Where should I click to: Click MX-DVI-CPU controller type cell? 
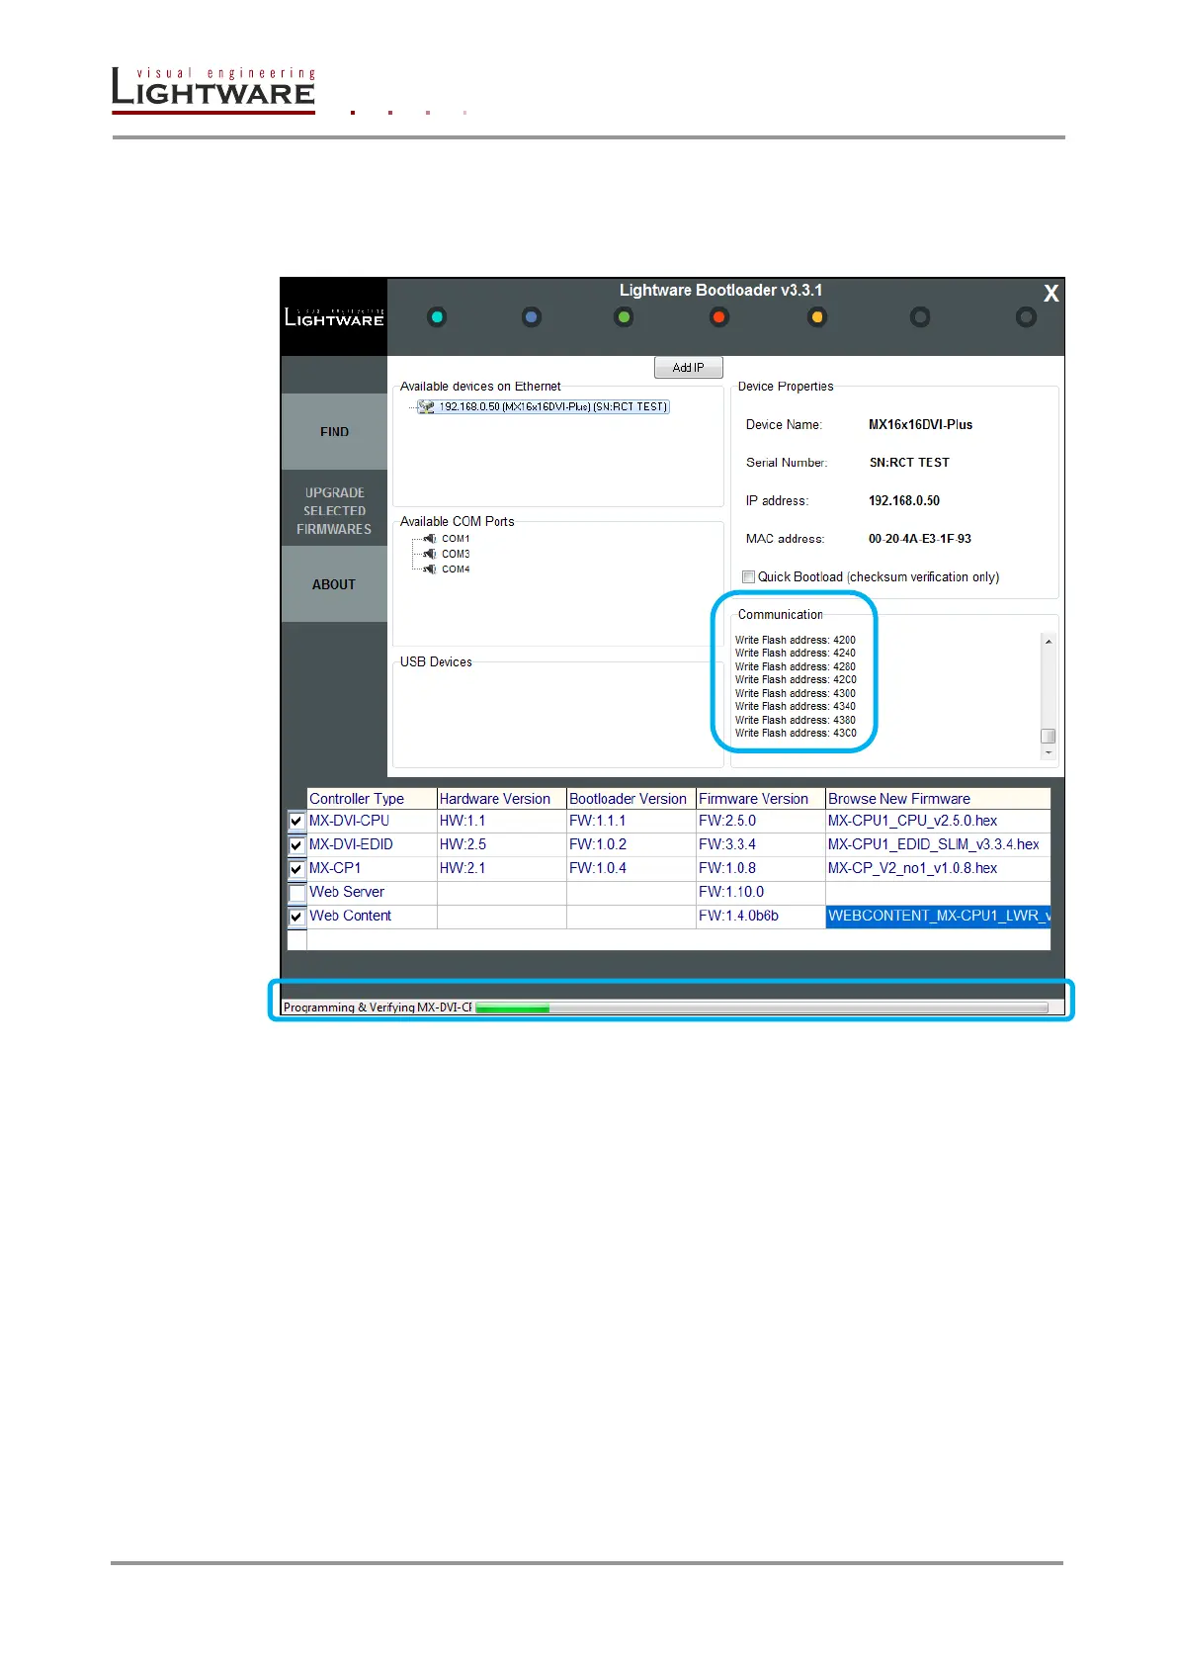click(x=372, y=821)
